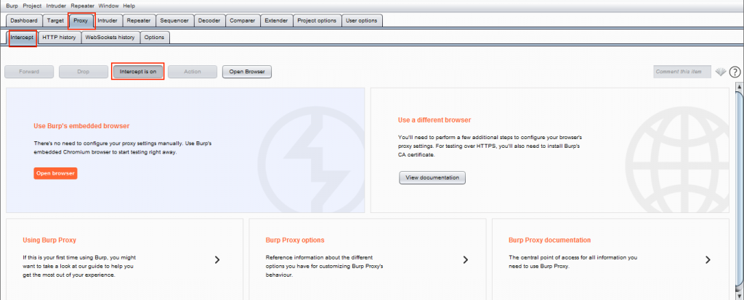Click the Open Browser toolbar button
Image resolution: width=744 pixels, height=300 pixels.
[x=247, y=72]
